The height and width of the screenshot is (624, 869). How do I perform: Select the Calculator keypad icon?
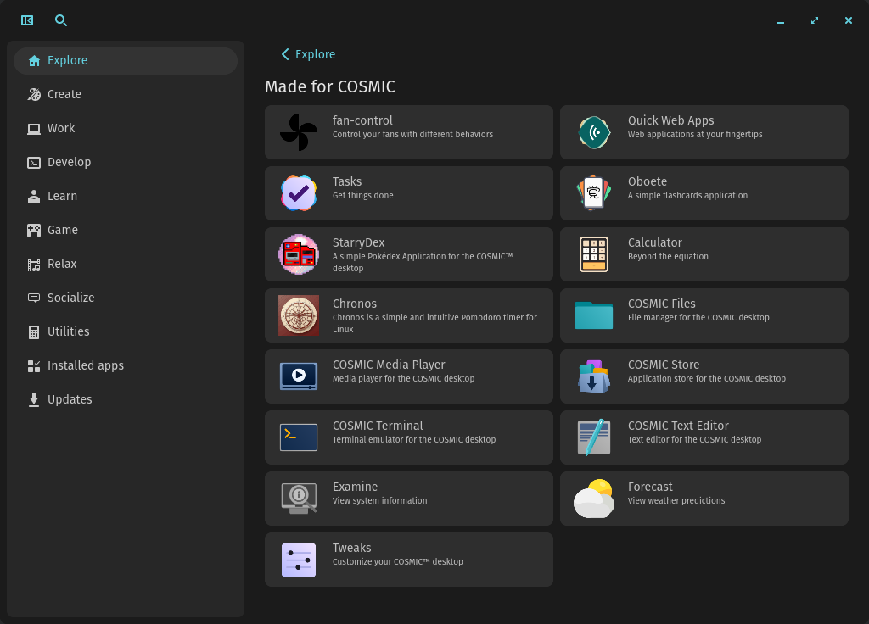[593, 254]
